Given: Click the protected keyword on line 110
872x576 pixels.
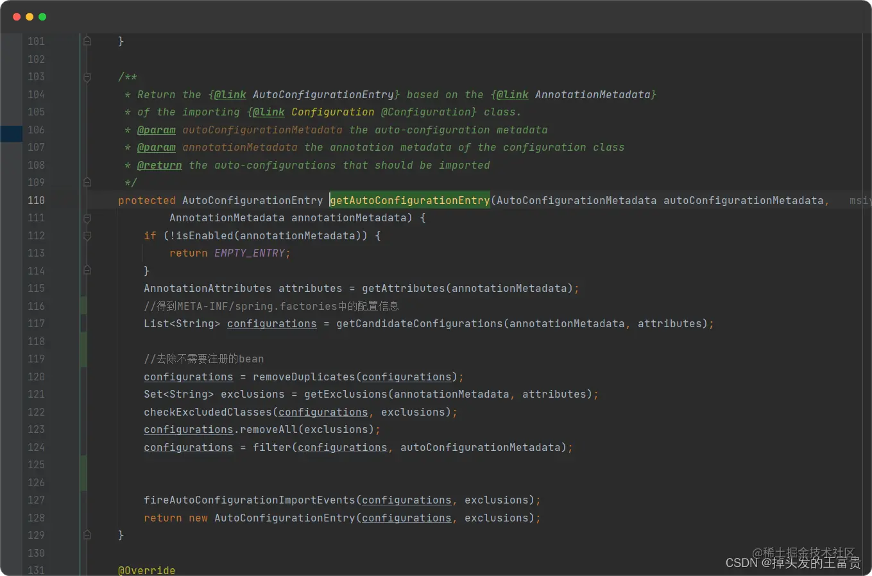Looking at the screenshot, I should tap(146, 201).
